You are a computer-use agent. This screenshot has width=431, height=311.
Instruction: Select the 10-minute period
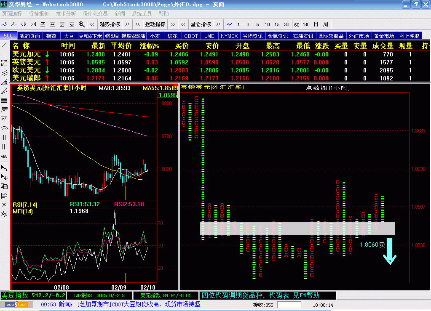(x=267, y=24)
